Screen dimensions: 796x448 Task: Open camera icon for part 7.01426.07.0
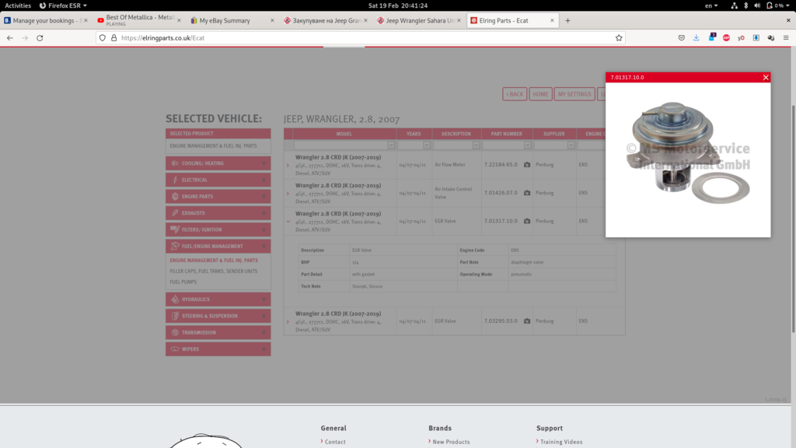(x=527, y=193)
